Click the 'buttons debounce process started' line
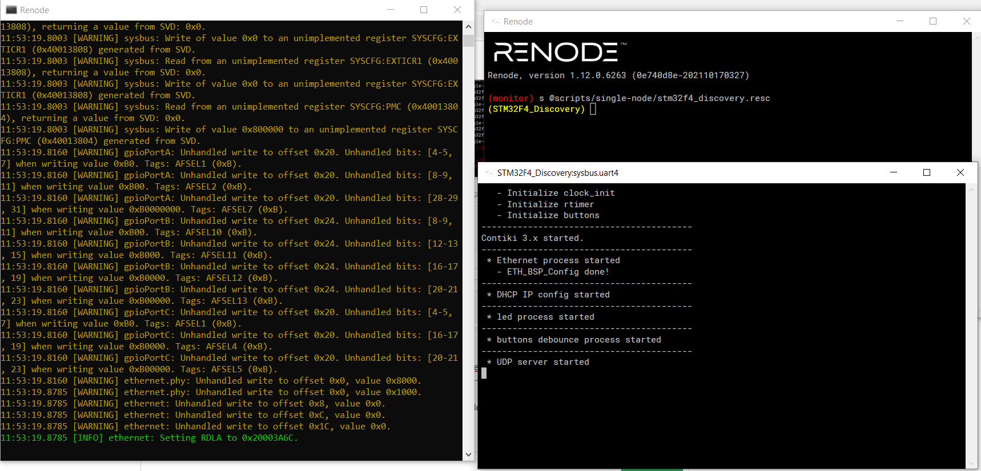Viewport: 981px width, 471px height. (574, 340)
